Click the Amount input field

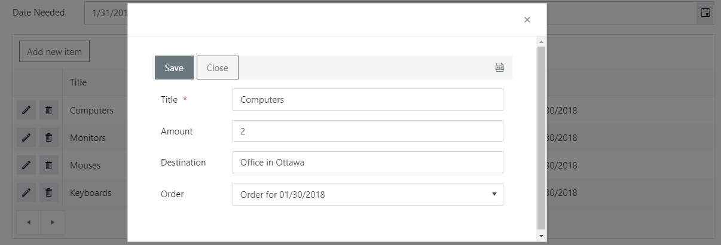tap(368, 131)
